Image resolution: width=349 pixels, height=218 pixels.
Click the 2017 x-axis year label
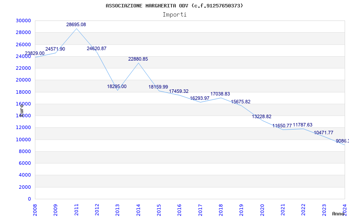[x=200, y=210]
